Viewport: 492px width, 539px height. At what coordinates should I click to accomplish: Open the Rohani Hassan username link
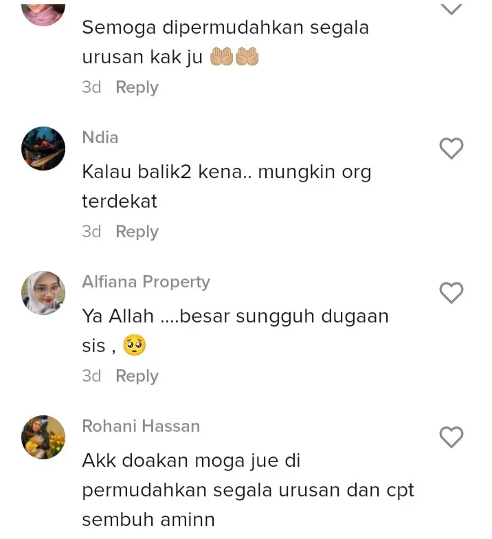tap(141, 426)
